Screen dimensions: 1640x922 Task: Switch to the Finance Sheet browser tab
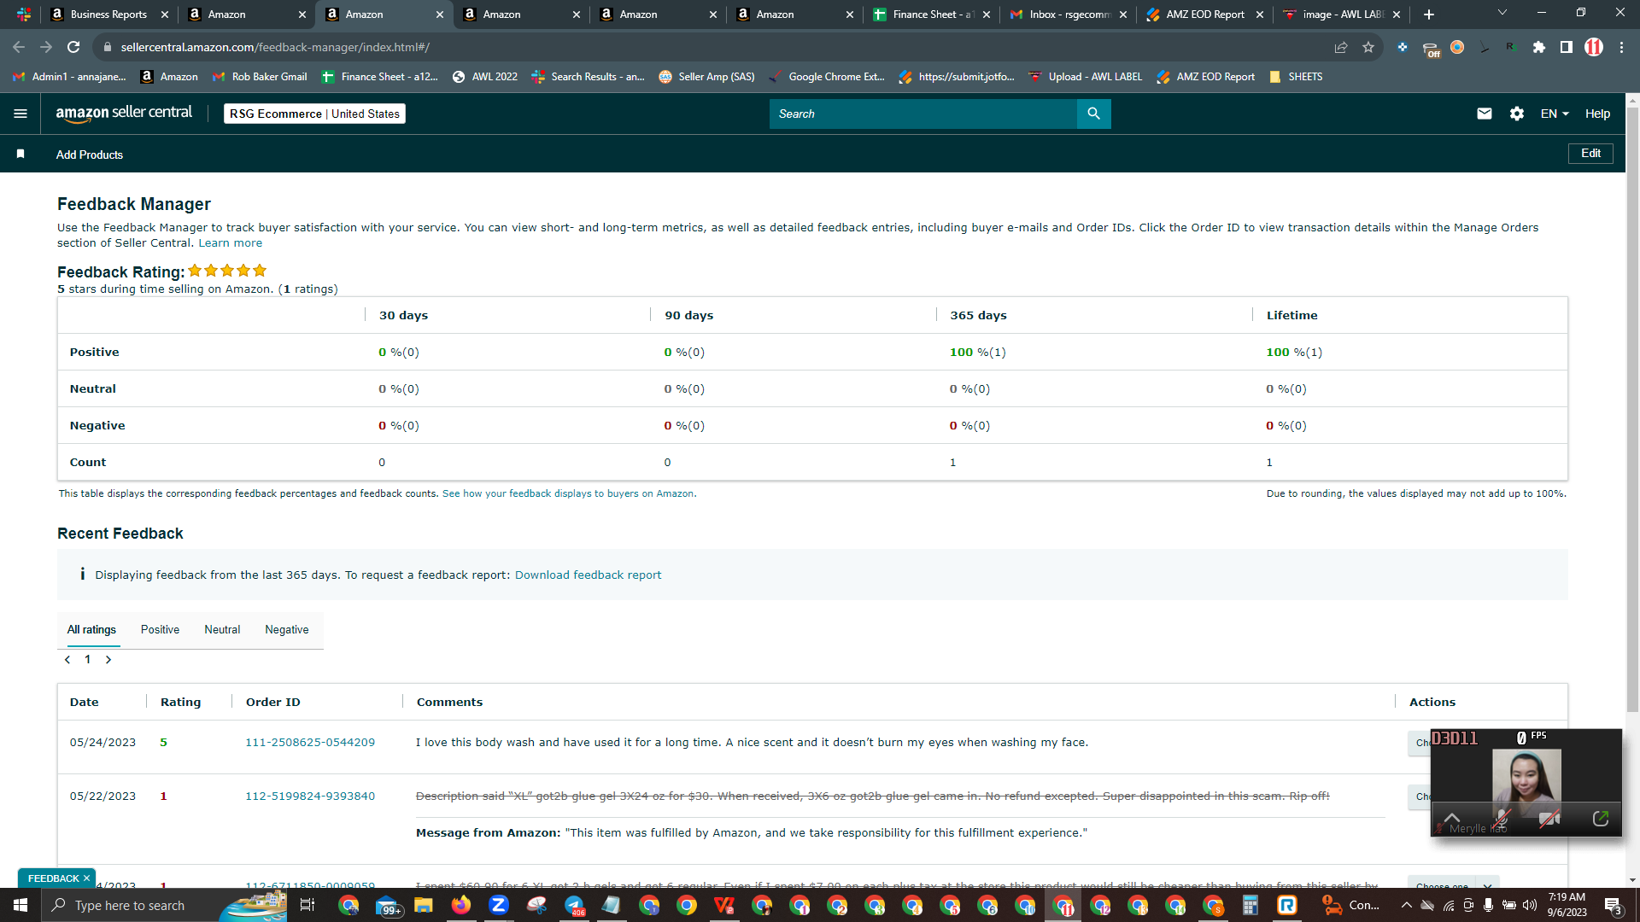pyautogui.click(x=931, y=15)
